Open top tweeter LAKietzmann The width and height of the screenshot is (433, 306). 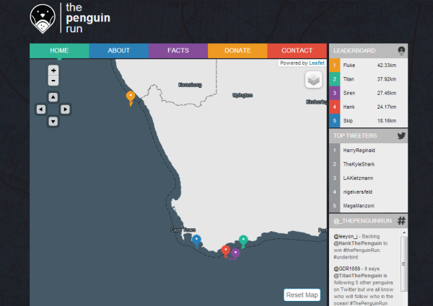(x=358, y=178)
